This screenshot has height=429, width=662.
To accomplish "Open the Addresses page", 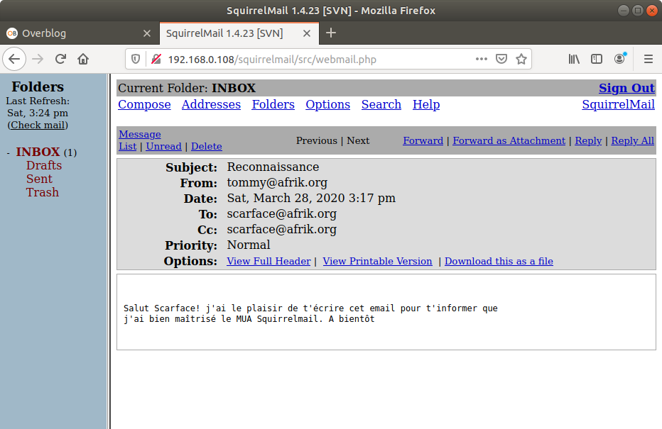I will pos(211,104).
